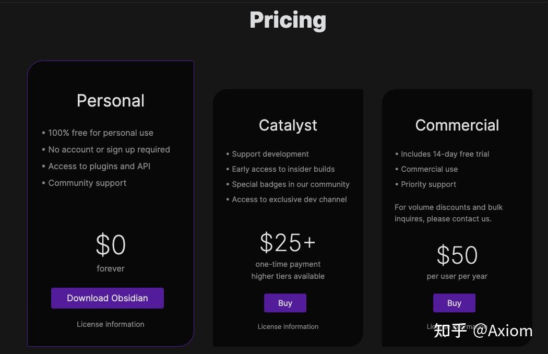Click "Includes 14-day free trial" bullet

click(445, 154)
